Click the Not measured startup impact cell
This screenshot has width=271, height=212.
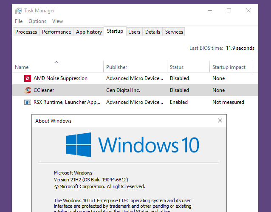pos(228,102)
